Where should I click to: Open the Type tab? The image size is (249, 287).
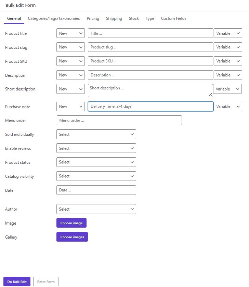150,18
